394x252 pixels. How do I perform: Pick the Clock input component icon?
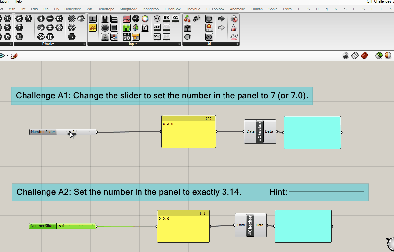pos(136,19)
